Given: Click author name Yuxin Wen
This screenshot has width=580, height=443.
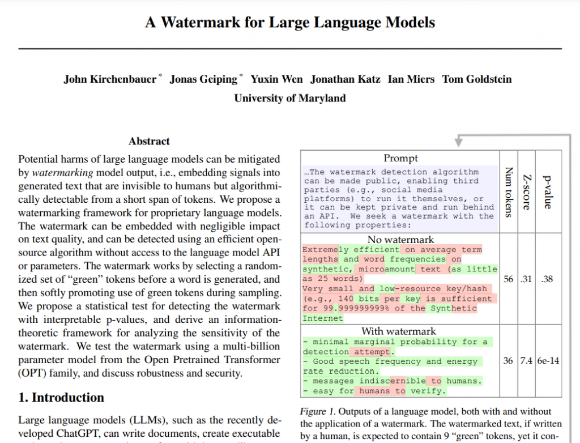Looking at the screenshot, I should pos(276,79).
